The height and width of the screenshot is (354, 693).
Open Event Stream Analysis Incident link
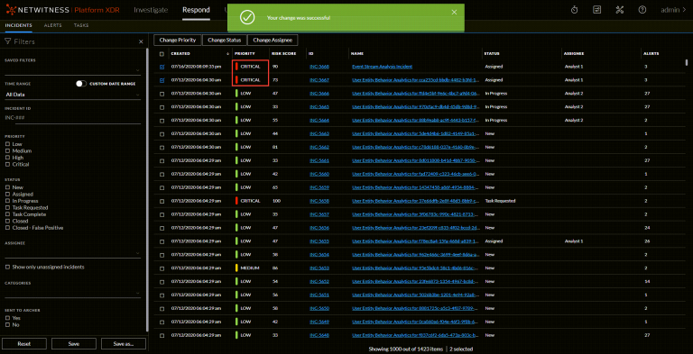click(383, 67)
